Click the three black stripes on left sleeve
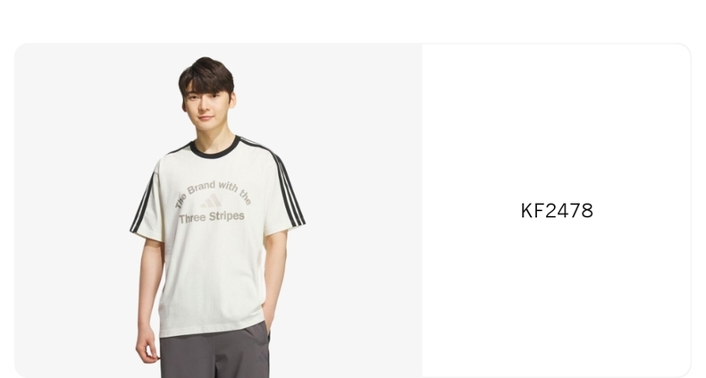This screenshot has width=706, height=378. [x=142, y=203]
